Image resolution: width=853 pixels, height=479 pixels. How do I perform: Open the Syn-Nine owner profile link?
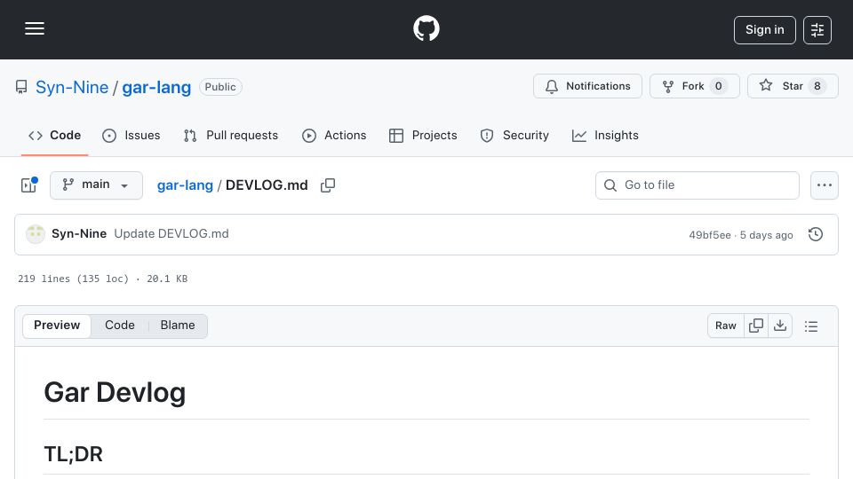coord(72,88)
